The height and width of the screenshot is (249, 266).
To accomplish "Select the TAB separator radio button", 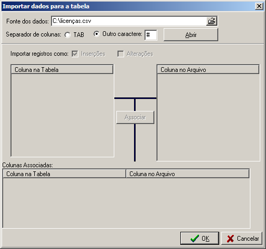I will [x=68, y=35].
